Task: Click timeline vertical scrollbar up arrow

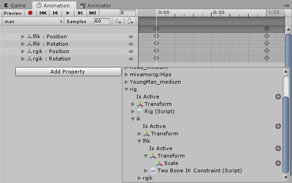Action: pyautogui.click(x=288, y=30)
